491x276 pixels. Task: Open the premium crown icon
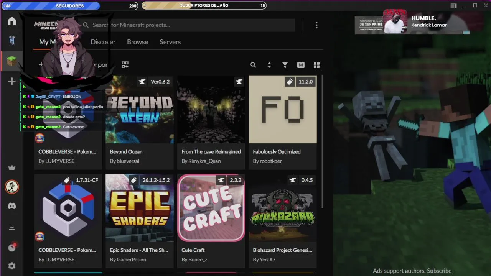tap(12, 167)
